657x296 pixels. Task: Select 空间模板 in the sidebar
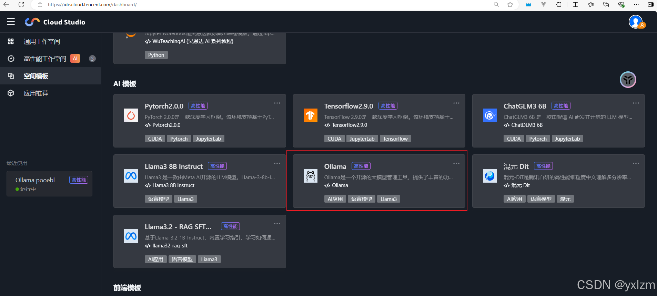[50, 76]
